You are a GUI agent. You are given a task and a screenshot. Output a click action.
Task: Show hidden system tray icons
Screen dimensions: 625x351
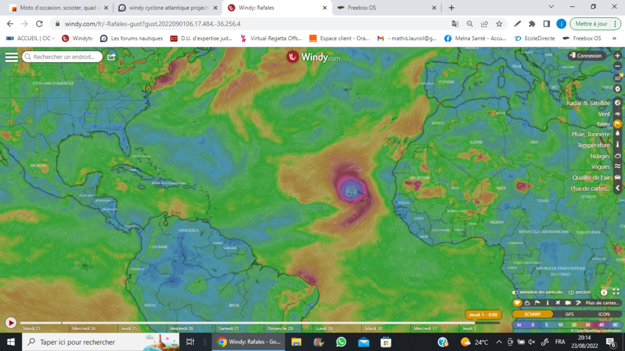tap(499, 342)
